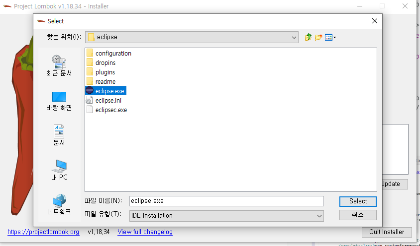The image size is (420, 246).
Task: Open Recent Documents (최근 문서) shortcut
Action: click(59, 65)
